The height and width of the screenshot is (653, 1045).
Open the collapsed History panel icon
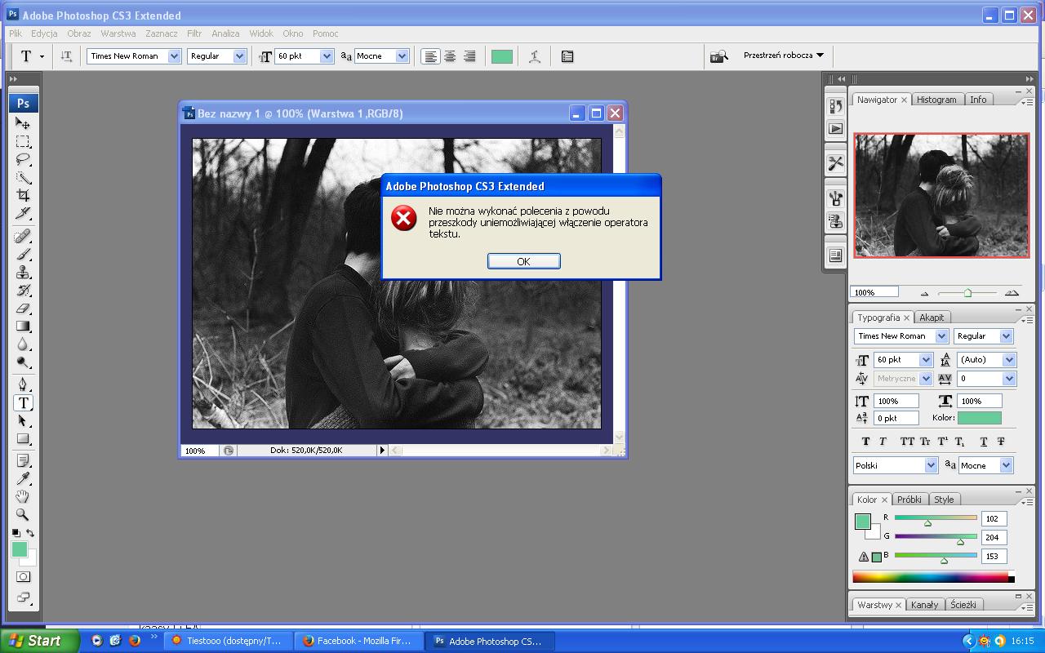pyautogui.click(x=835, y=106)
